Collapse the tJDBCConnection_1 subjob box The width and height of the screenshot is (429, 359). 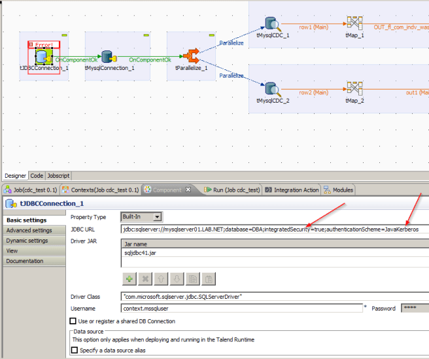coord(64,35)
